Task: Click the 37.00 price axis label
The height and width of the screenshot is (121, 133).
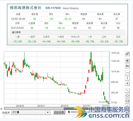Action: click(114, 103)
